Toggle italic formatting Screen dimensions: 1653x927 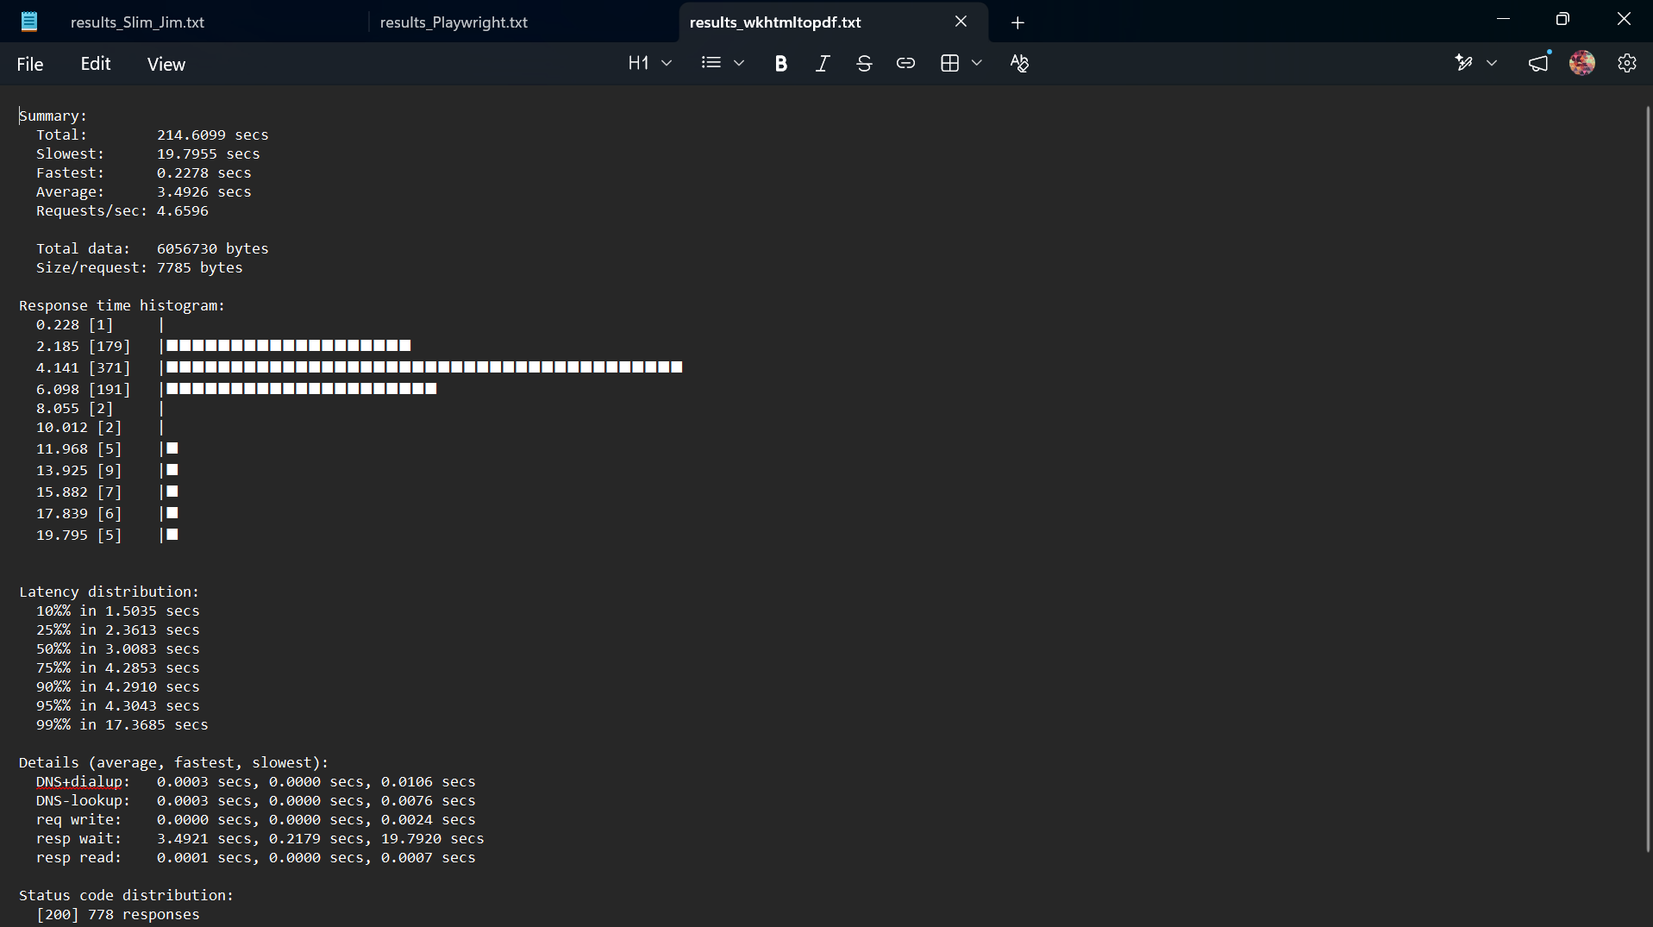click(x=823, y=63)
